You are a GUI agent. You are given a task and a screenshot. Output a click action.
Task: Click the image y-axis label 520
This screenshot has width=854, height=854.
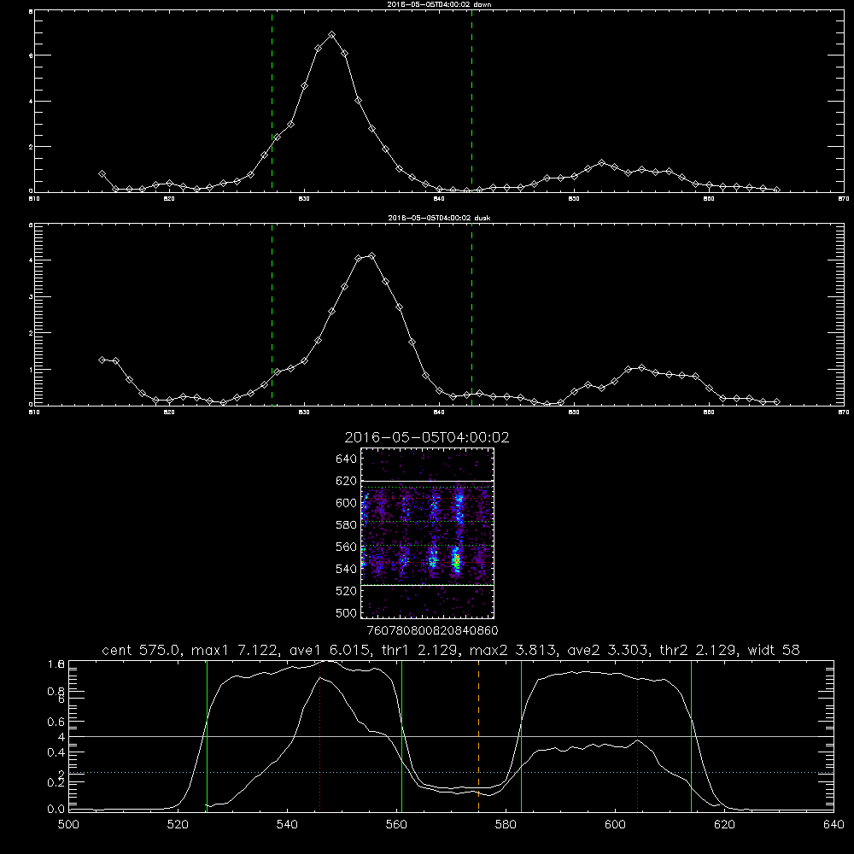(347, 591)
